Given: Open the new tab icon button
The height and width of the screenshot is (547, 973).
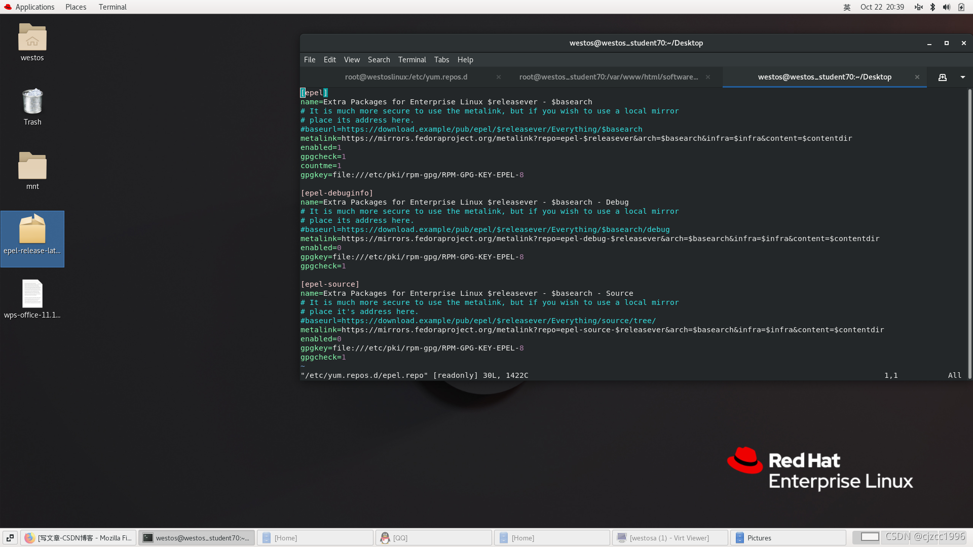Looking at the screenshot, I should [942, 77].
